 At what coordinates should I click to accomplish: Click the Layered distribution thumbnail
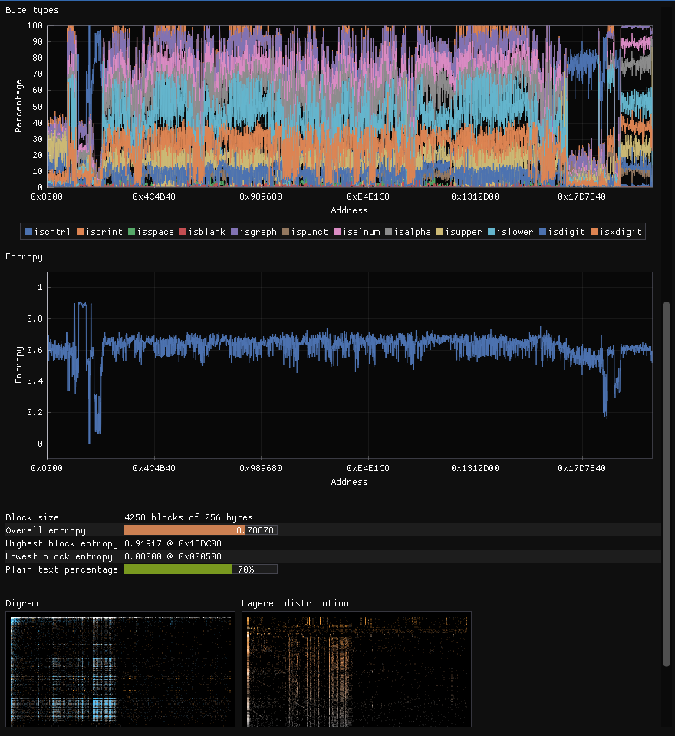coord(357,671)
